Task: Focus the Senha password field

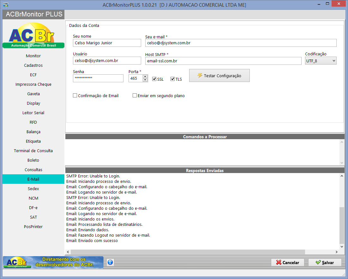Action: 98,78
